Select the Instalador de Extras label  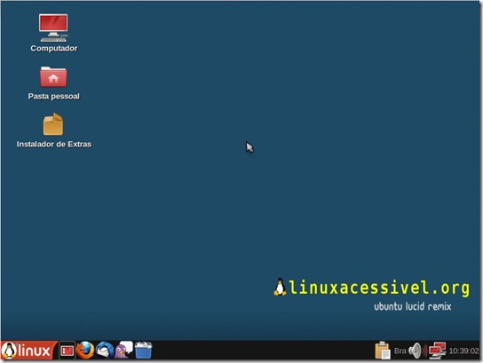click(54, 144)
